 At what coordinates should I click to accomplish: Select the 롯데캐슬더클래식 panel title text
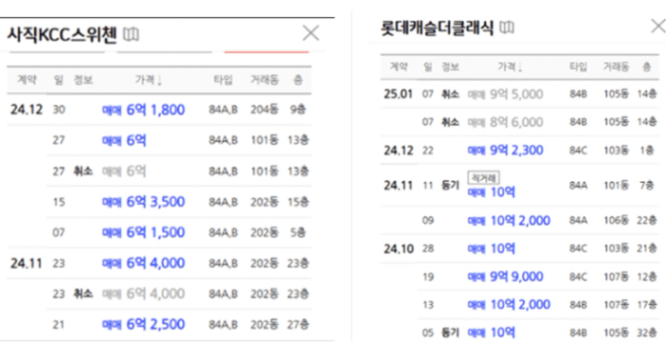(x=437, y=28)
